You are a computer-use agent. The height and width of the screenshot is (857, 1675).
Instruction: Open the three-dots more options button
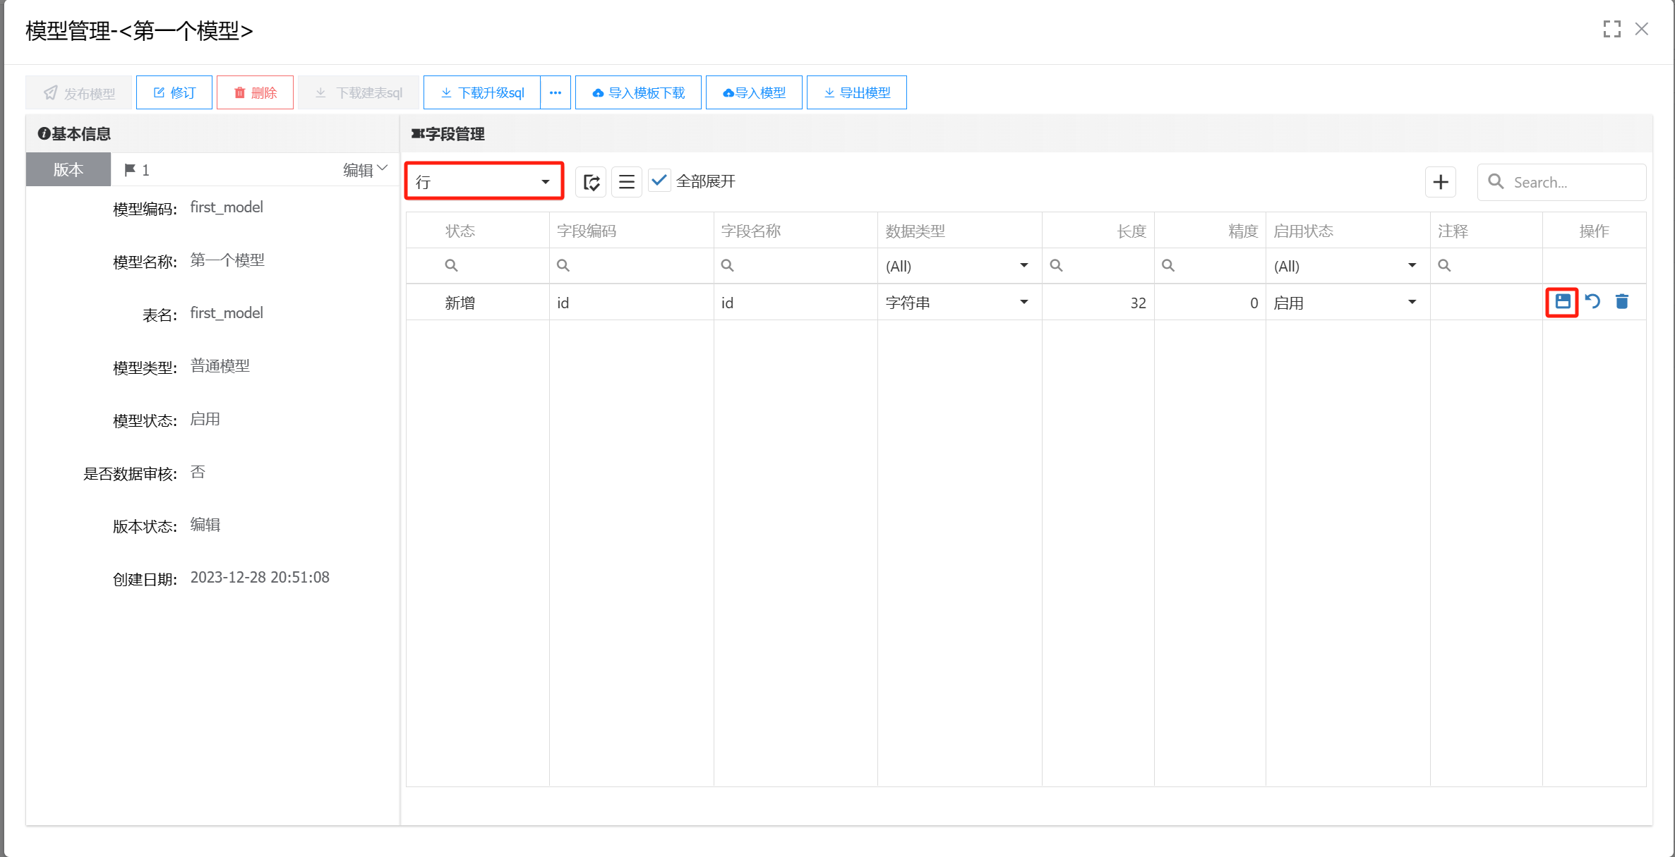point(556,92)
